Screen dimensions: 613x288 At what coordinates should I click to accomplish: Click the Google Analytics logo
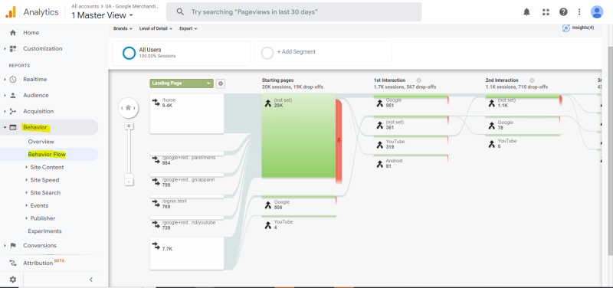coord(11,12)
